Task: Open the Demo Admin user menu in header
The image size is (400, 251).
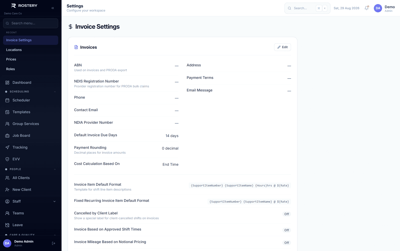Action: pos(384,8)
